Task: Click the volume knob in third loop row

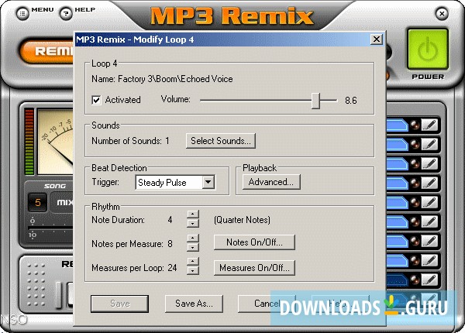Action: tap(415, 163)
